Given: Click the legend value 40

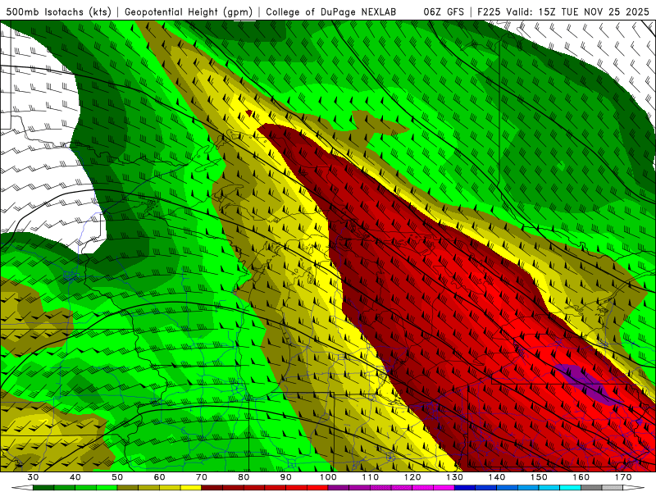Looking at the screenshot, I should click(75, 477).
